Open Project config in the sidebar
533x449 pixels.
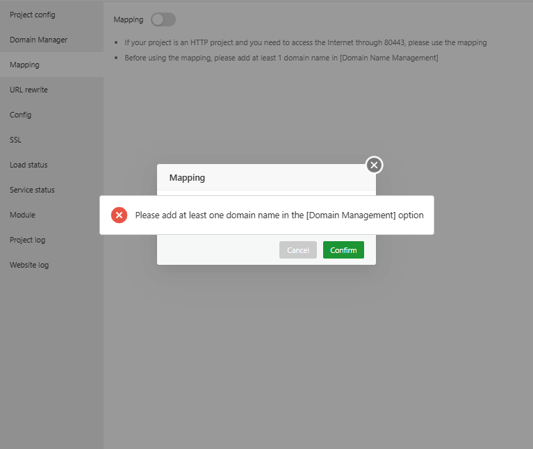tap(51, 15)
